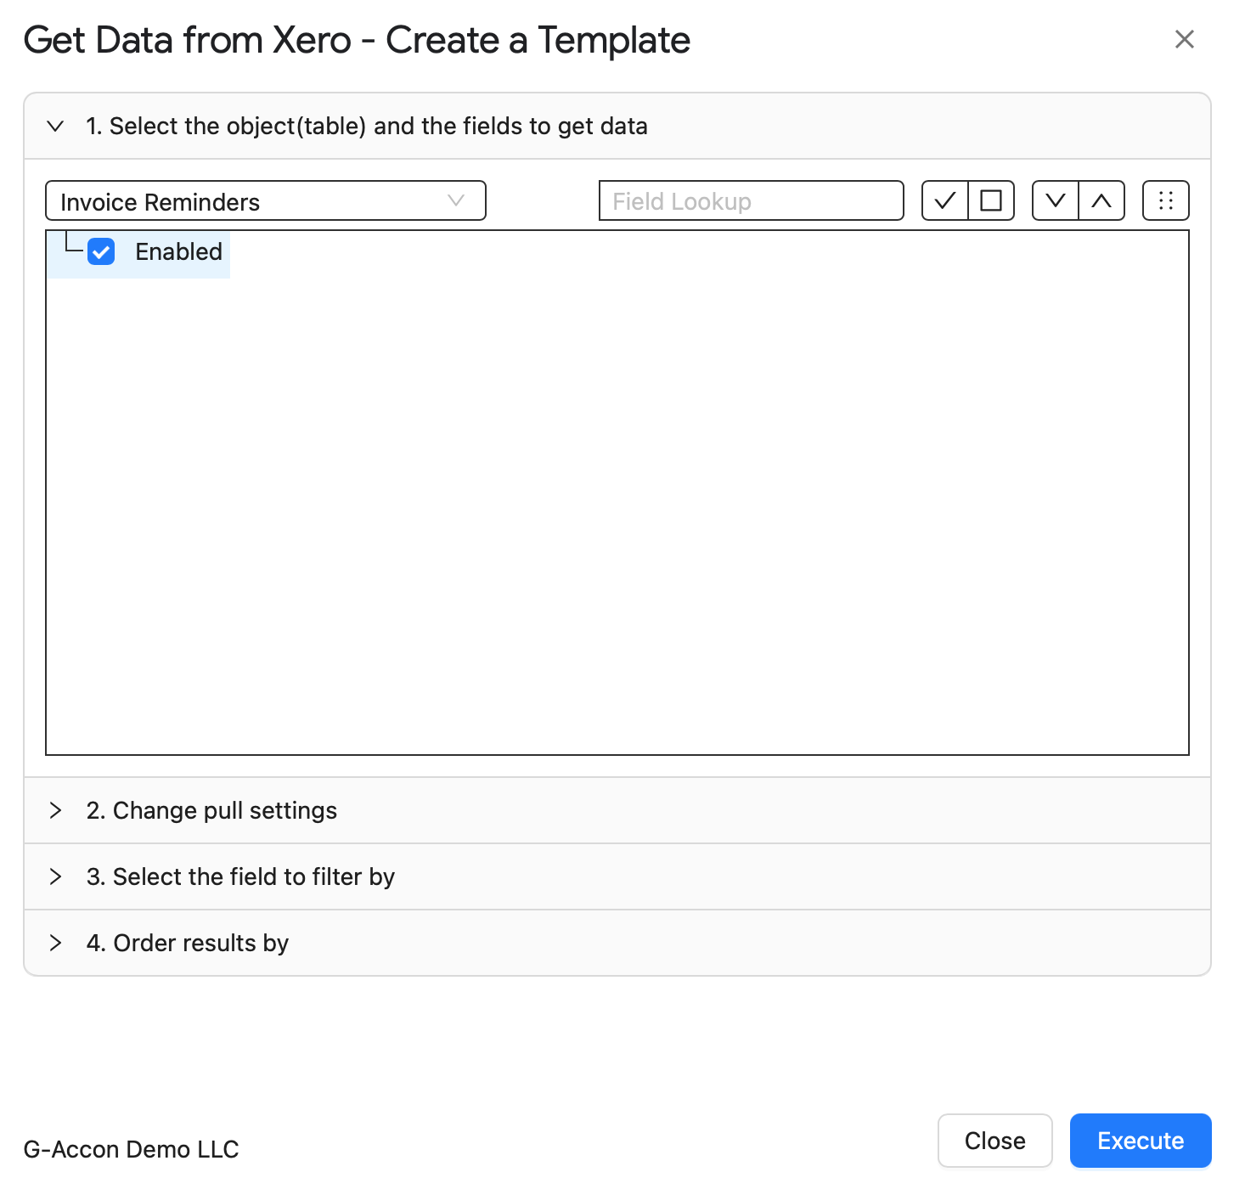Viewport: 1245px width, 1189px height.
Task: Expand section 2 Change pull settings
Action: coord(617,810)
